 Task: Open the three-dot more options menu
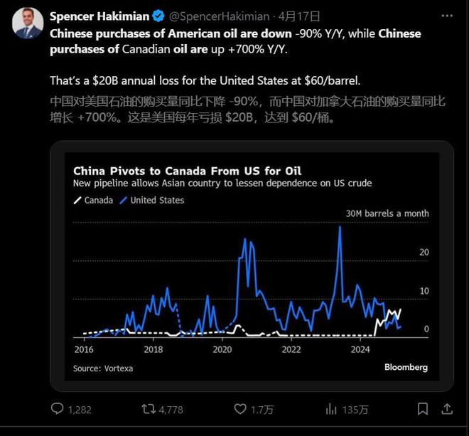tap(447, 16)
